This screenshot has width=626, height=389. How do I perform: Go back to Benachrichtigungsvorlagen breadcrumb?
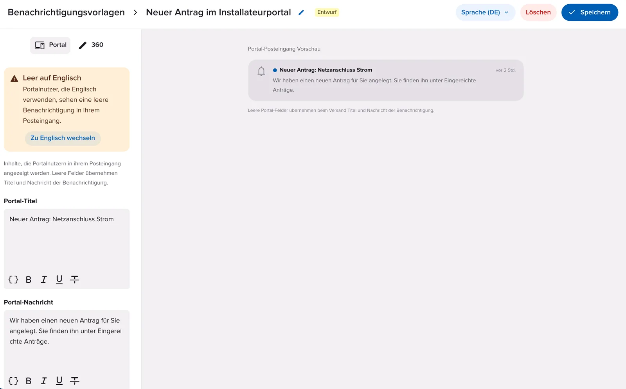(66, 13)
